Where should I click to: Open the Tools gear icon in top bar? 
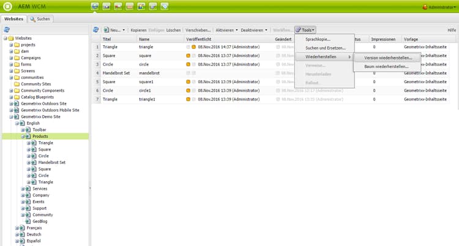(x=153, y=7)
